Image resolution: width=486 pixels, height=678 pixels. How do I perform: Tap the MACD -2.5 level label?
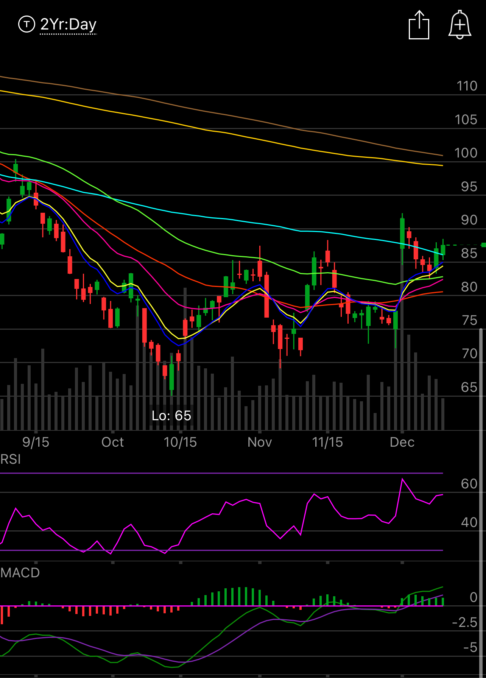[x=465, y=622]
